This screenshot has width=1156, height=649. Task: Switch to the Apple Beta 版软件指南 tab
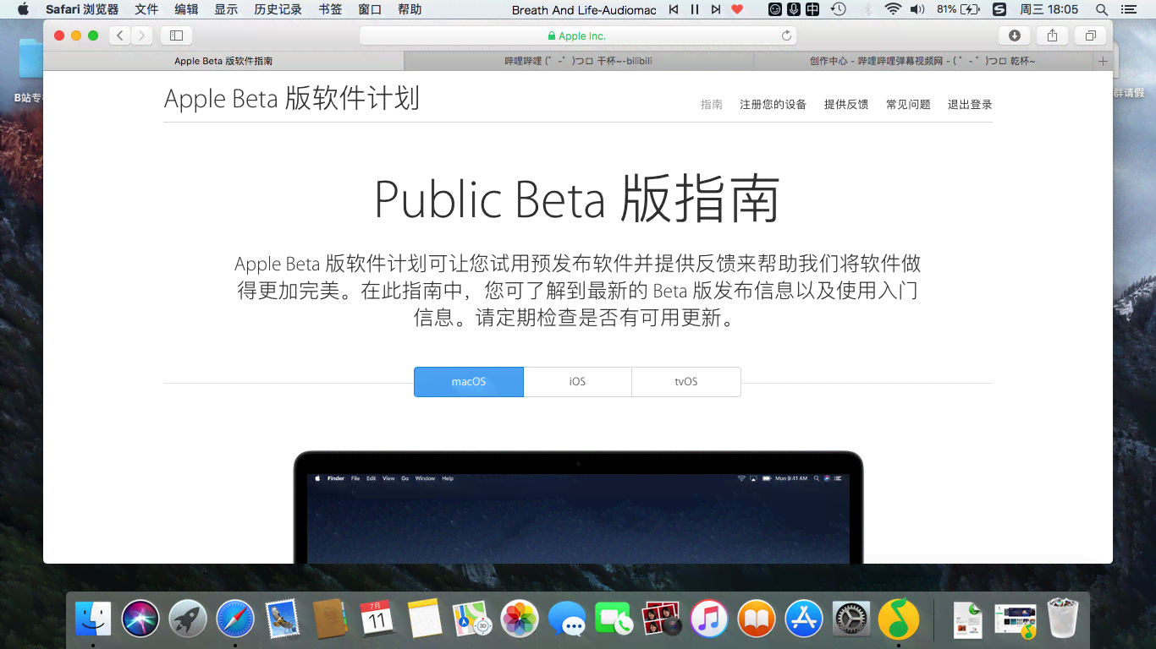(223, 61)
